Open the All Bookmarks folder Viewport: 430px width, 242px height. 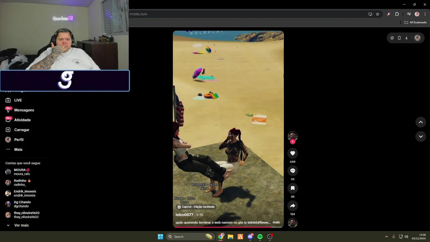coord(416,23)
